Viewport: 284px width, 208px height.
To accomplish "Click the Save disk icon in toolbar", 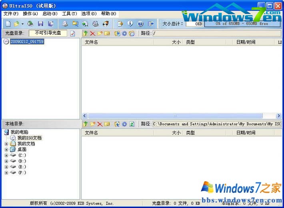I will click(40, 24).
